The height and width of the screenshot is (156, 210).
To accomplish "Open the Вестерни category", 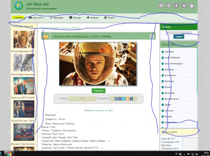I will pos(169,81).
